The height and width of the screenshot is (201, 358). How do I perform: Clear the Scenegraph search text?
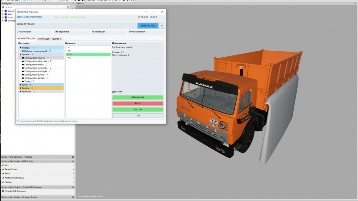[68, 7]
